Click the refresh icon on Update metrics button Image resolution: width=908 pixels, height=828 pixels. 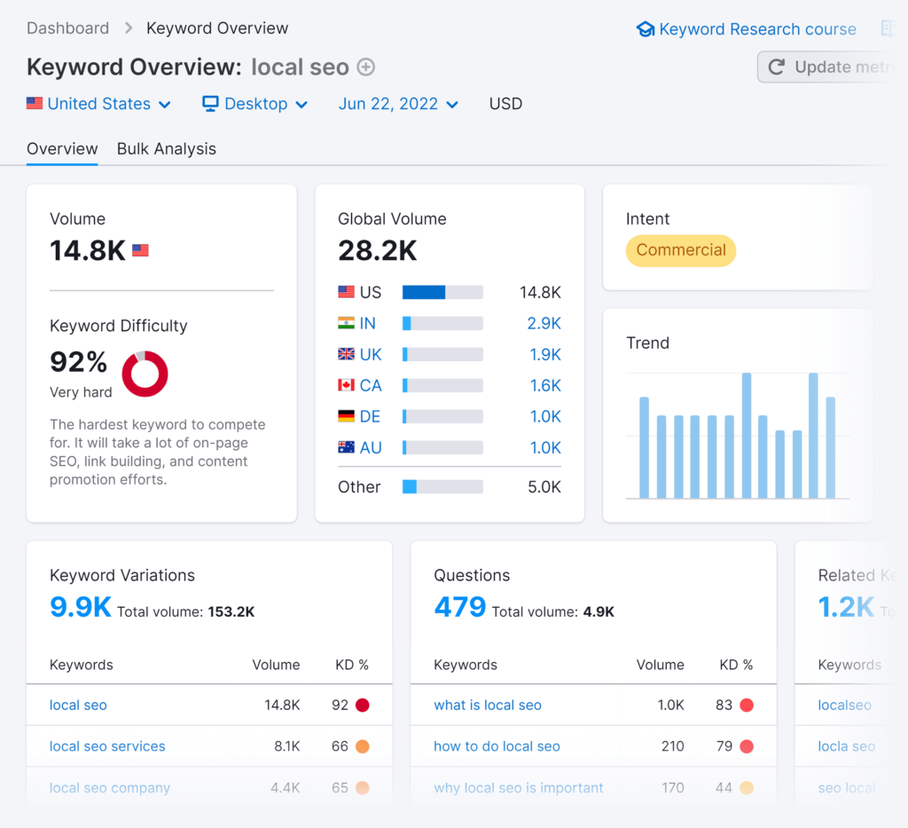(777, 67)
